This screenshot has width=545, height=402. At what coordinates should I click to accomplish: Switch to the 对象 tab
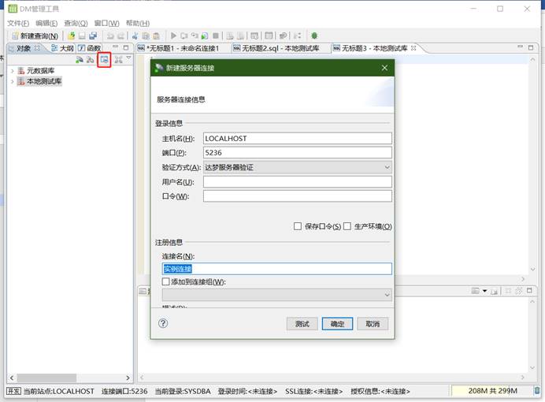click(x=24, y=48)
